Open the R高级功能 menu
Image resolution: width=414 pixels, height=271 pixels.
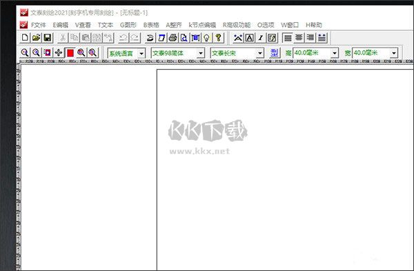(237, 25)
